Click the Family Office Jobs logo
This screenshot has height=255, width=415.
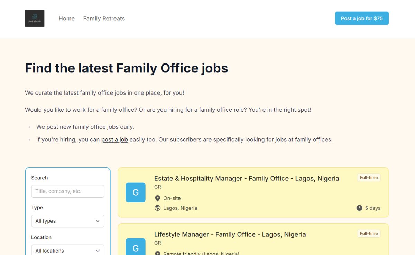pyautogui.click(x=35, y=19)
